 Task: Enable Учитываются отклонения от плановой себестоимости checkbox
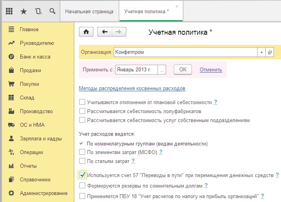[x=82, y=102]
